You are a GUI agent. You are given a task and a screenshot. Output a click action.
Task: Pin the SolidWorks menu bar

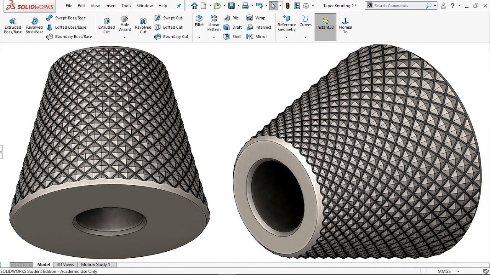(179, 6)
